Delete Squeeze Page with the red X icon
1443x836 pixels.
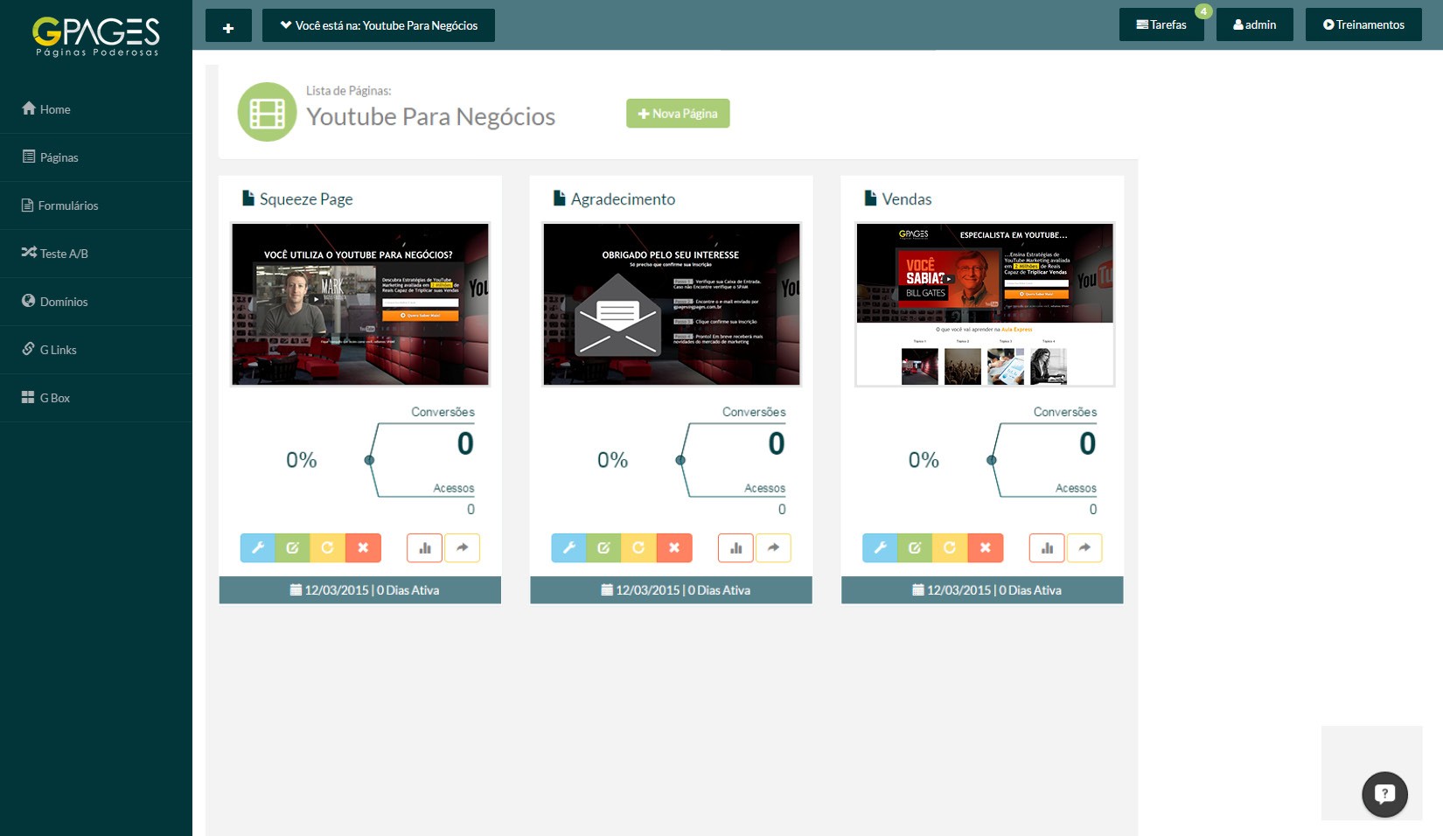(363, 547)
